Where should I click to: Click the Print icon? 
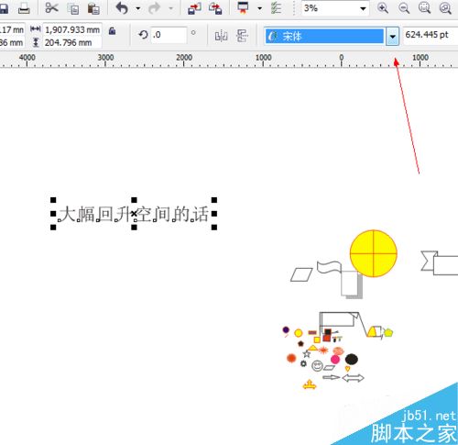[24, 8]
